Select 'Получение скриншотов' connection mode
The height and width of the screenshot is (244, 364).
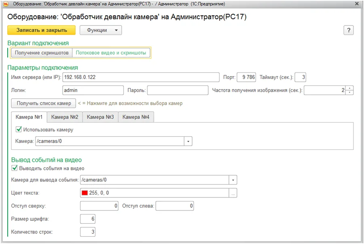(x=42, y=53)
